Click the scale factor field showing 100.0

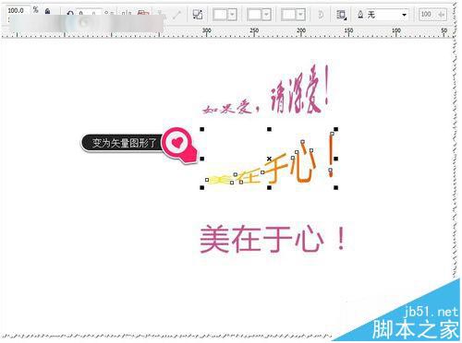[18, 11]
